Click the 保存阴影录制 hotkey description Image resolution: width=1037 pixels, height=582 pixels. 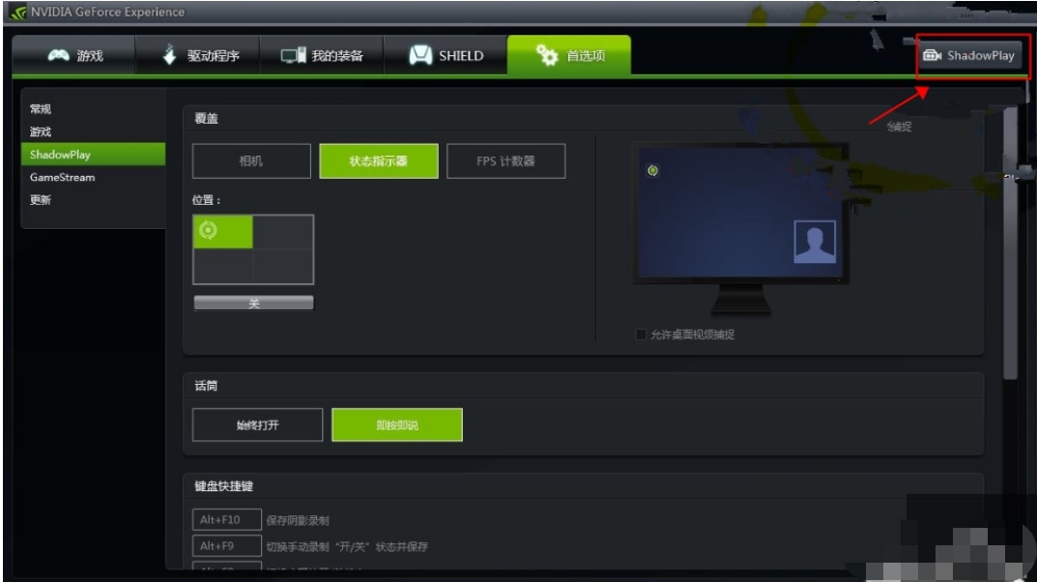[x=298, y=520]
